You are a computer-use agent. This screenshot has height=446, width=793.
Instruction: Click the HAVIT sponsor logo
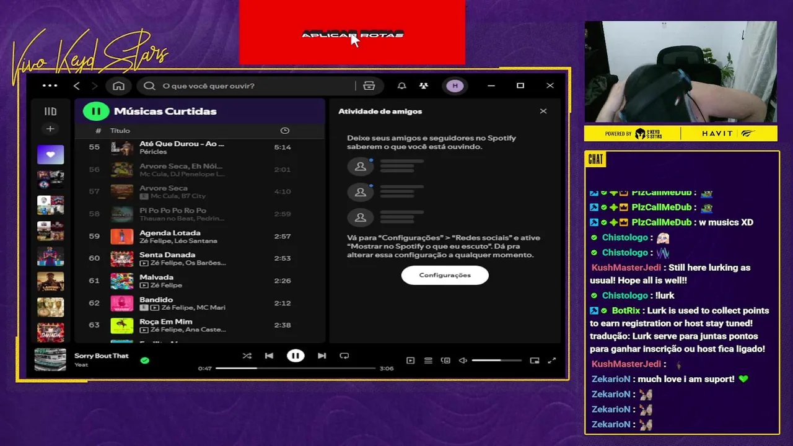click(717, 133)
